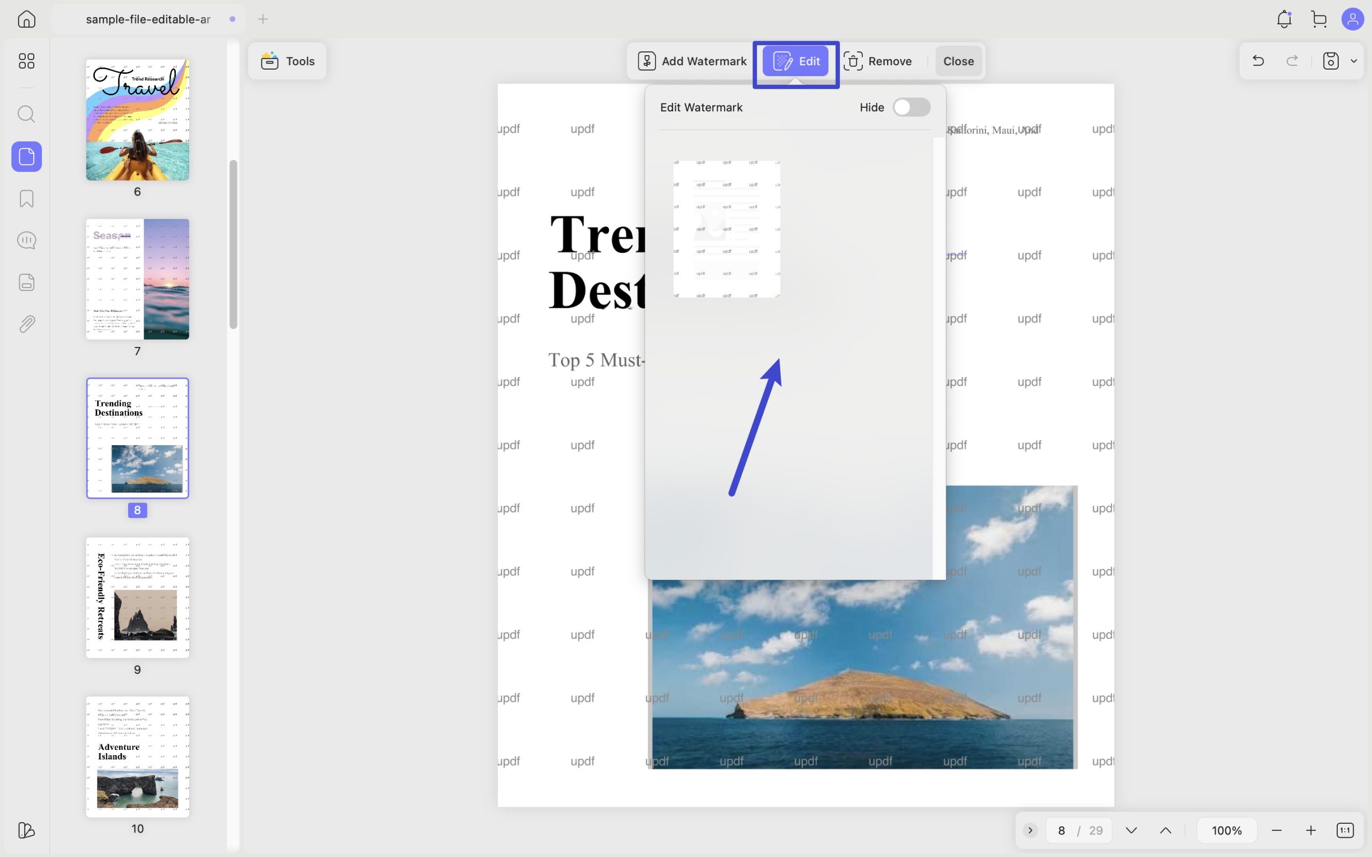
Task: Open the attachments paperclip icon
Action: pyautogui.click(x=26, y=324)
